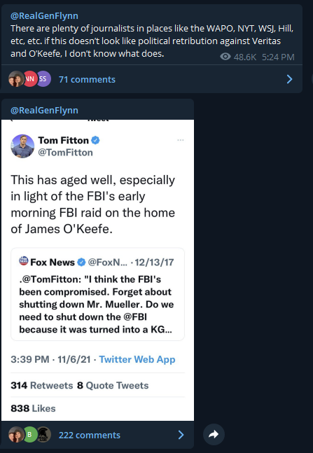This screenshot has height=453, width=313.
Task: Click the Fox News verified badge
Action: (81, 263)
